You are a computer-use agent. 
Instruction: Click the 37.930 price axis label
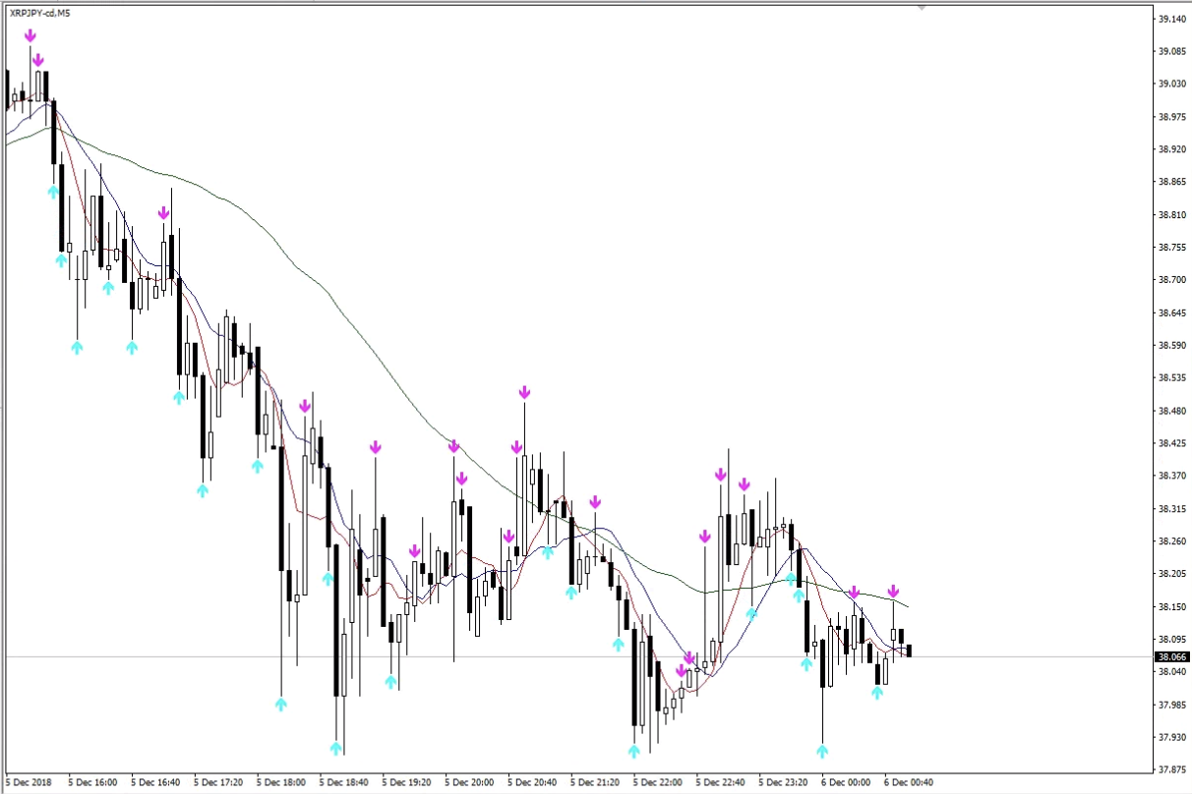(1173, 737)
